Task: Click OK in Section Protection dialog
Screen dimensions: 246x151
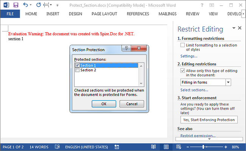Action: 104,104
